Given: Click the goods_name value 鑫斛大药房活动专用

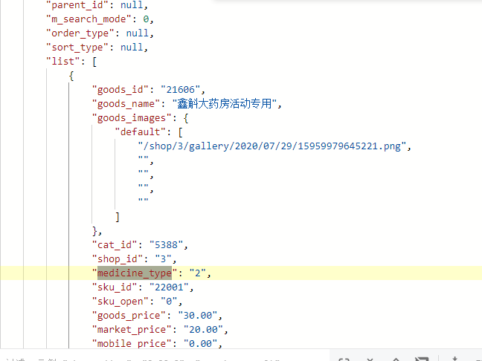Looking at the screenshot, I should pos(226,103).
